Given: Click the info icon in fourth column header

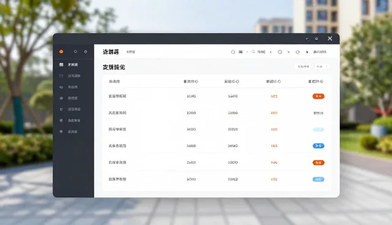Looking at the screenshot, I should [279, 81].
